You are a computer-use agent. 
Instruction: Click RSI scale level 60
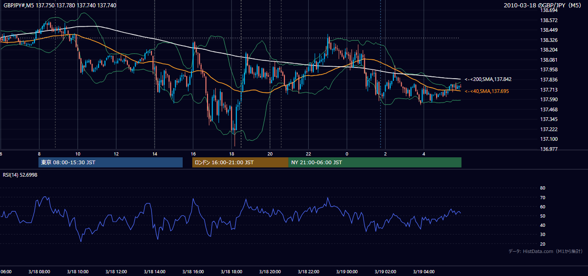click(x=542, y=207)
